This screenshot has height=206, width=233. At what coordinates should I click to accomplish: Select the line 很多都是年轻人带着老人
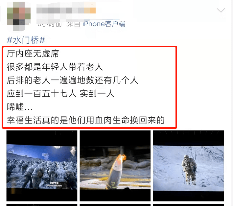pos(55,67)
